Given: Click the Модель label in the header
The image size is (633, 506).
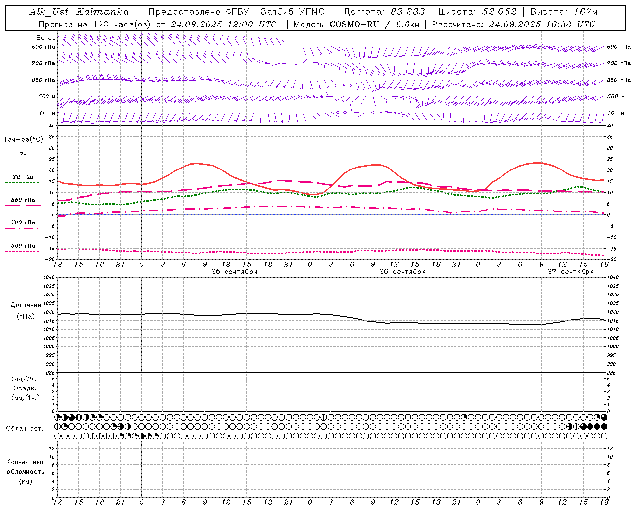Looking at the screenshot, I should point(309,24).
